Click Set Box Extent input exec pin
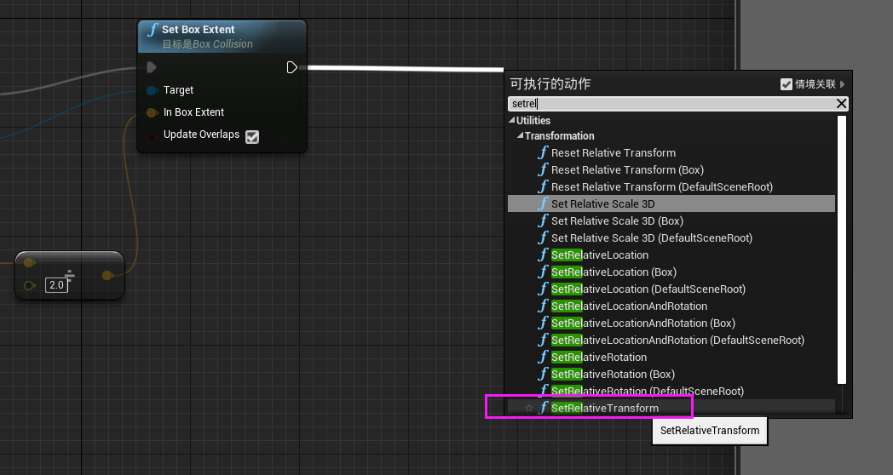Screen dimensions: 893x475 pos(152,68)
